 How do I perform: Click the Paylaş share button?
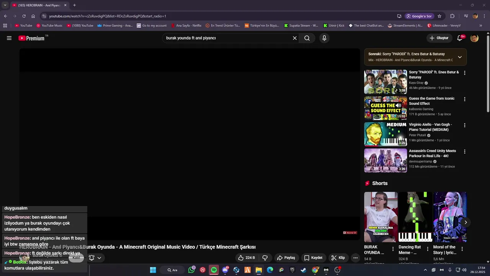pyautogui.click(x=286, y=258)
